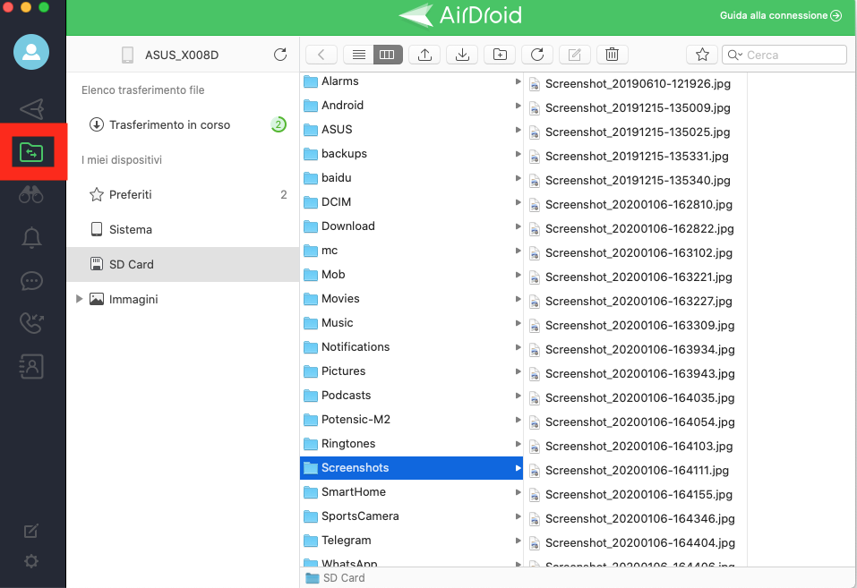Select the Screenshots folder
Screen dimensions: 857x588
[412, 468]
